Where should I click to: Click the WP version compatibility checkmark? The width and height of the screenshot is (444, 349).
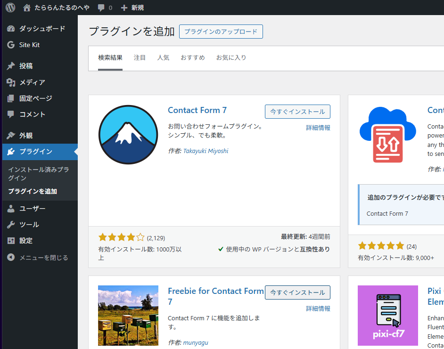pos(221,249)
